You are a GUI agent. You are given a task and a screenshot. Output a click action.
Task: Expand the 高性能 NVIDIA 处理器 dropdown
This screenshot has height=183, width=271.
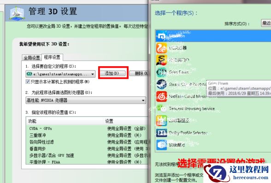tap(86, 100)
